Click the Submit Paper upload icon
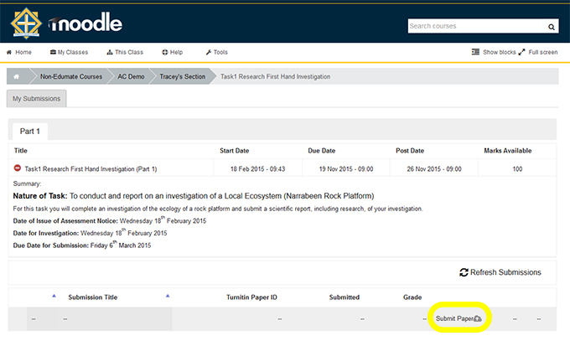The width and height of the screenshot is (570, 341). (477, 319)
